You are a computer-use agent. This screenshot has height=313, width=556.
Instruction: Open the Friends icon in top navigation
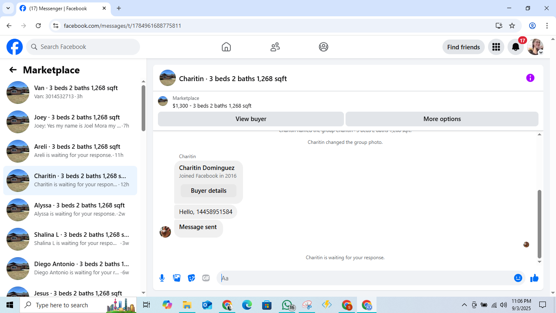point(275,47)
